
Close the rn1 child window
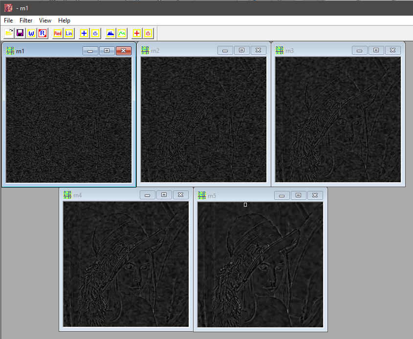pyautogui.click(x=123, y=51)
